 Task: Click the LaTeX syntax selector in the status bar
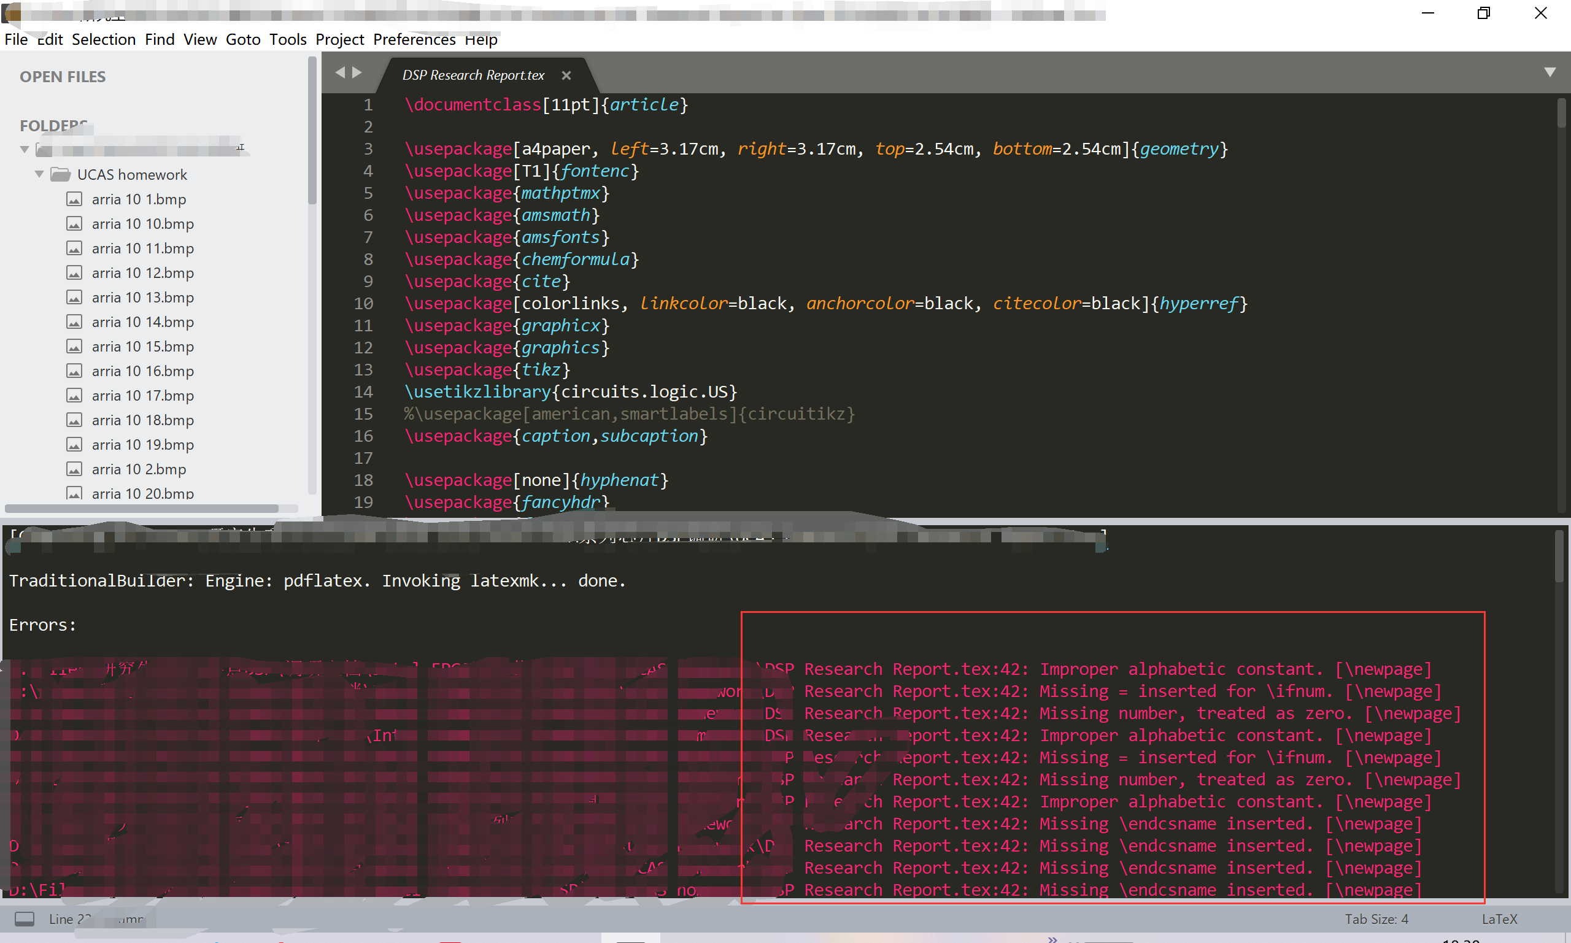(x=1499, y=919)
